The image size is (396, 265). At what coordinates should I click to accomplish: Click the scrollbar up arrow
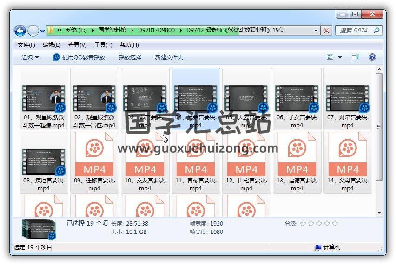(x=379, y=69)
